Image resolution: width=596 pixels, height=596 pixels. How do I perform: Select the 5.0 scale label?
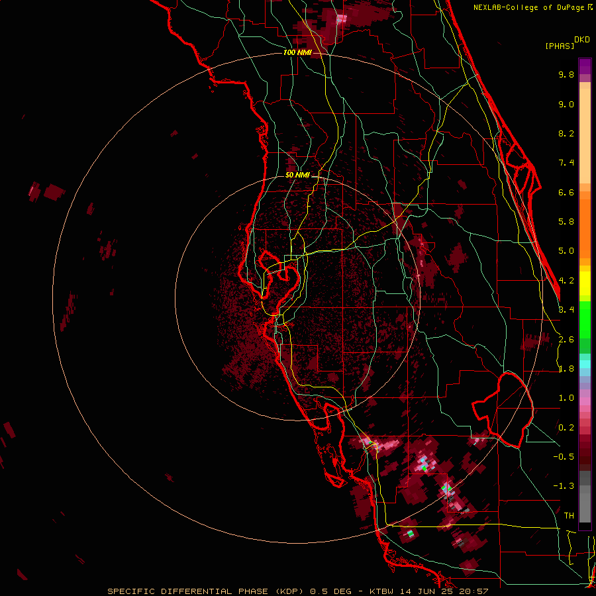[x=566, y=251]
